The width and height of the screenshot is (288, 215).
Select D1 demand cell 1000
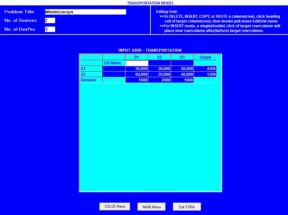[137, 80]
